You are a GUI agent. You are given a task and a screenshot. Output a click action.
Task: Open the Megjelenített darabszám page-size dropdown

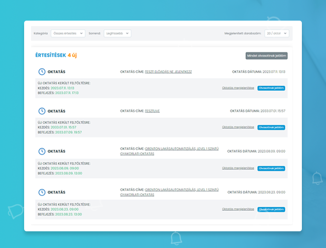tap(276, 33)
